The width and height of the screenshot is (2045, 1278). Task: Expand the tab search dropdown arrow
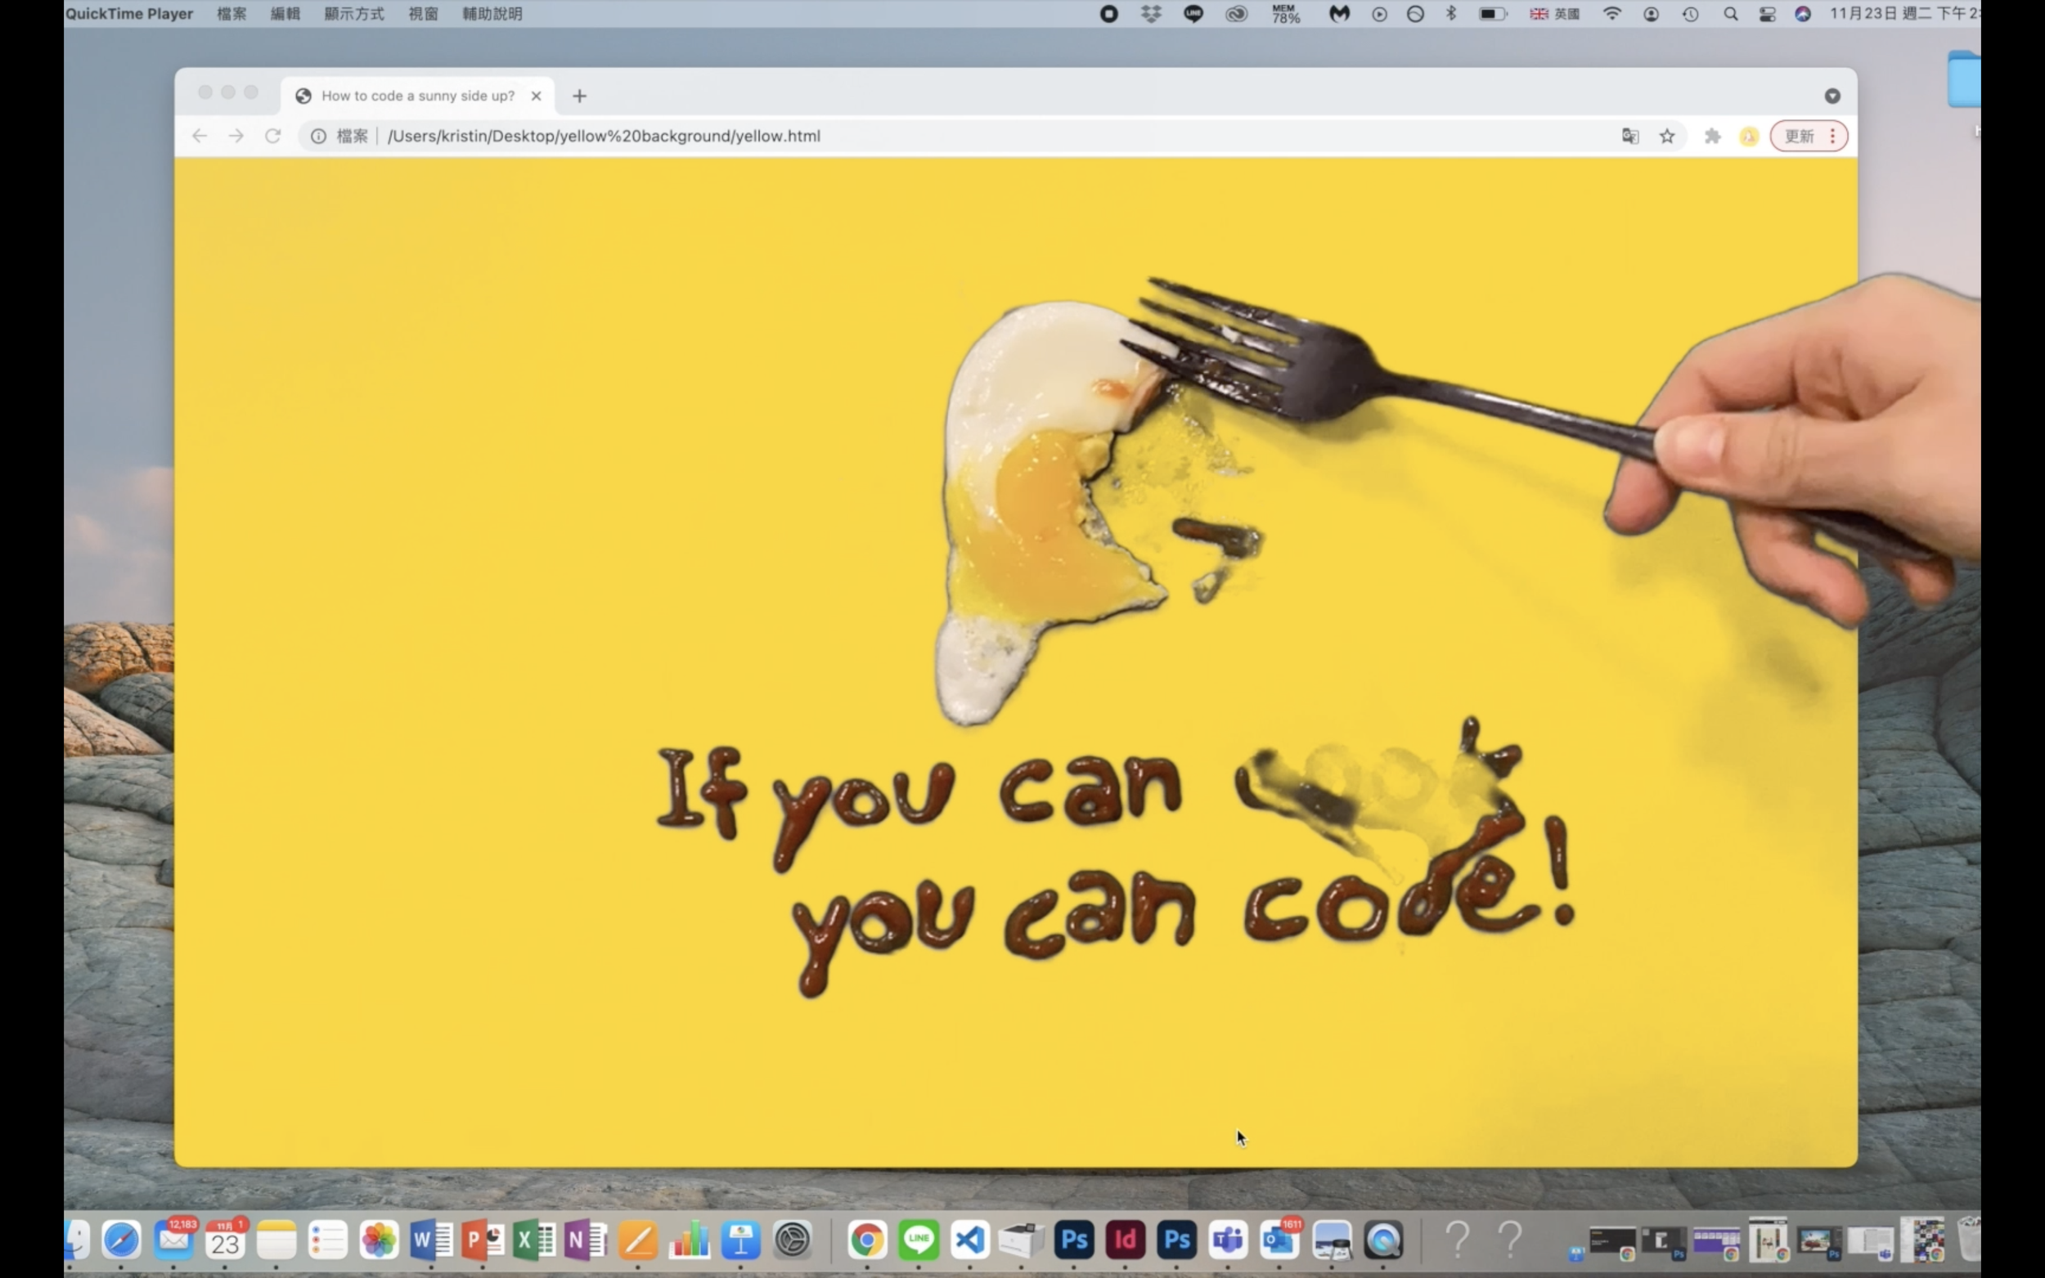tap(1832, 96)
